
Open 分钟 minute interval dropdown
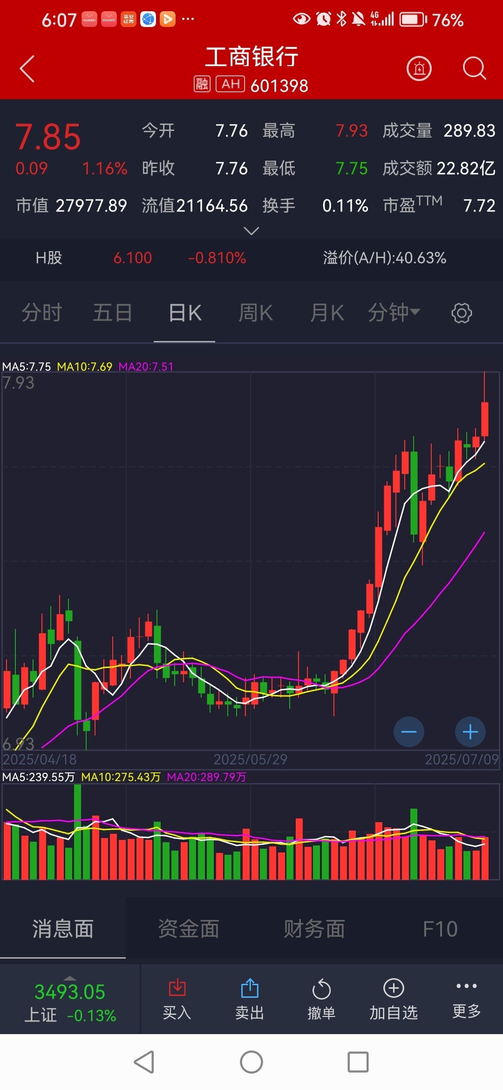tap(394, 313)
